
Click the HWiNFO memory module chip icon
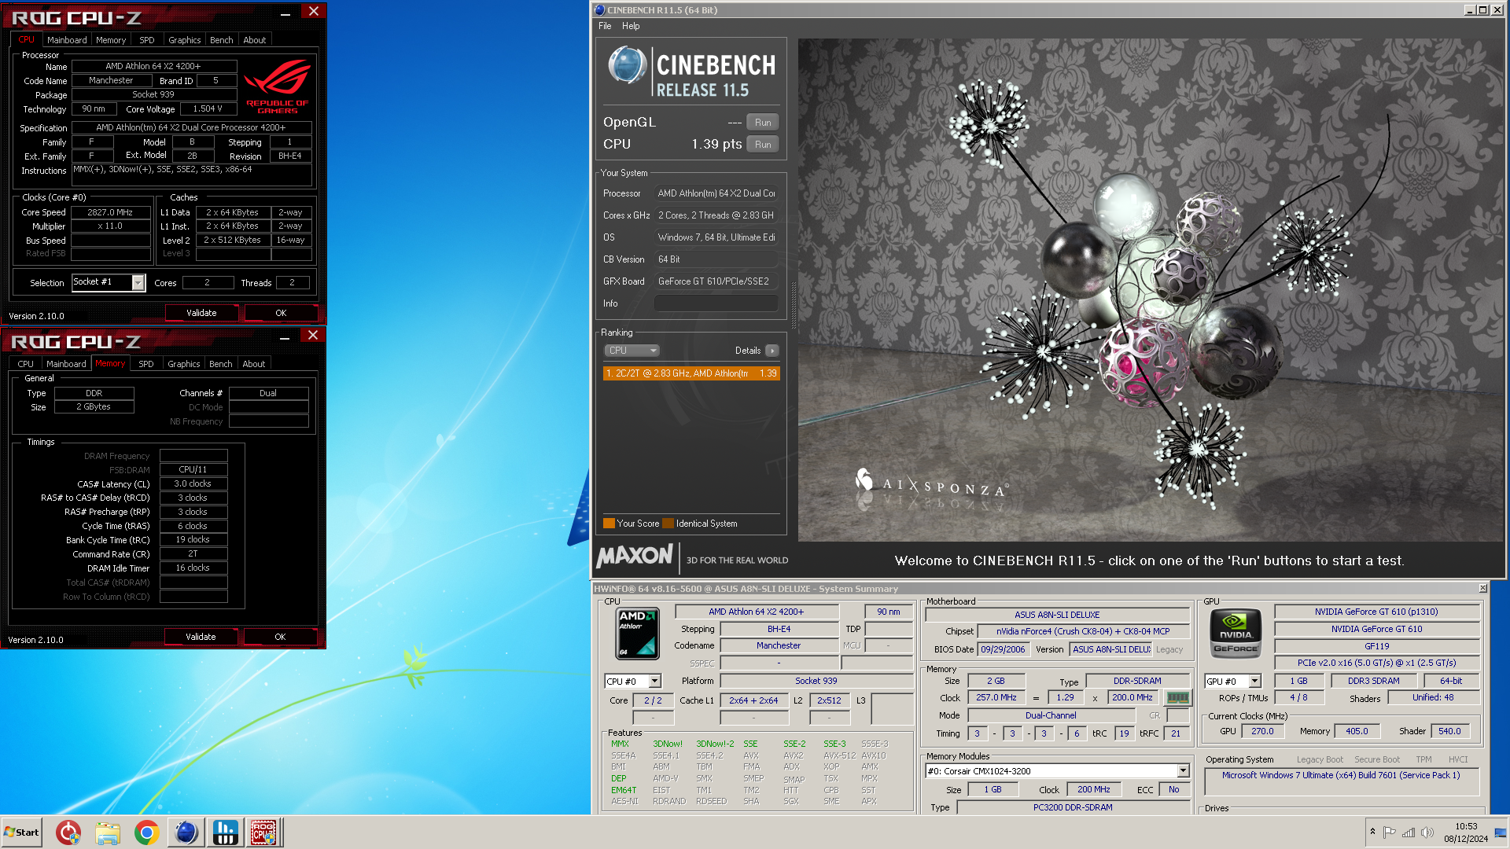click(x=1177, y=697)
